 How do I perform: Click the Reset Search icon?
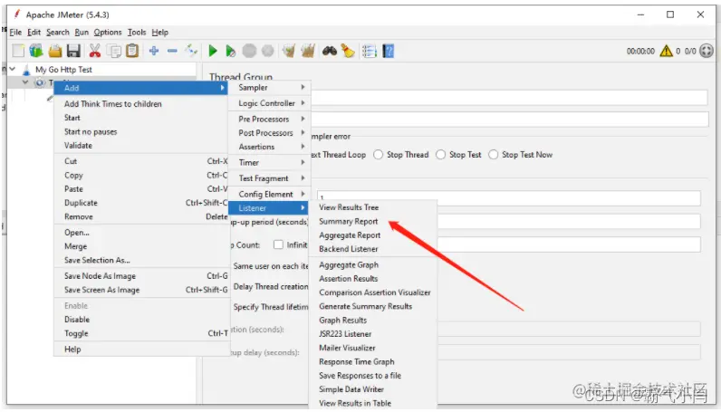348,51
